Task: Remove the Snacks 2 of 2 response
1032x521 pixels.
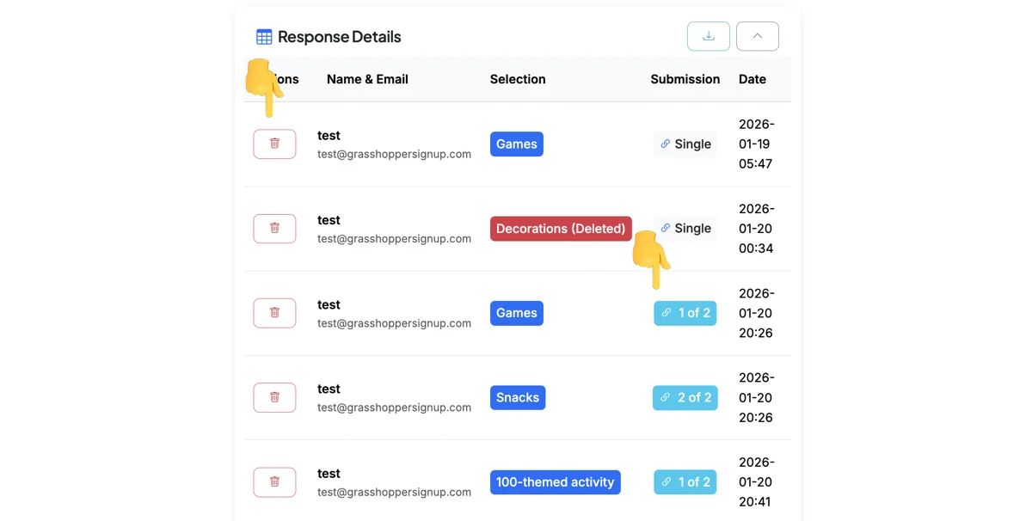Action: [x=274, y=397]
